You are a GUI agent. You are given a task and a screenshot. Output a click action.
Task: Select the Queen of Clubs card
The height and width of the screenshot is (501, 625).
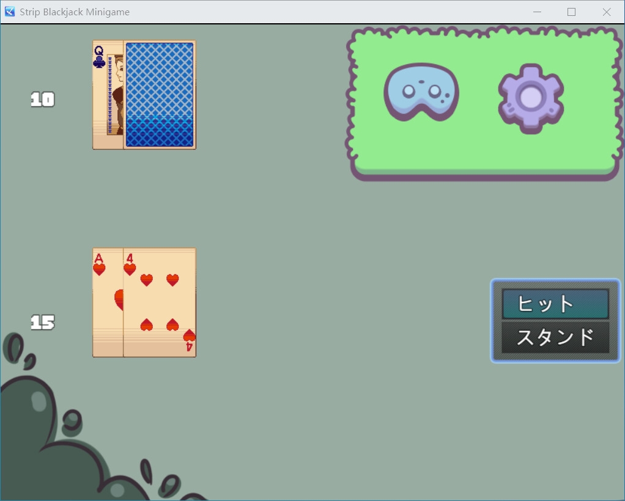[x=107, y=95]
